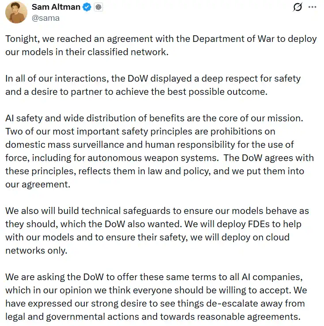Click Sam Altman's profile avatar
324x326 pixels.
(16, 12)
